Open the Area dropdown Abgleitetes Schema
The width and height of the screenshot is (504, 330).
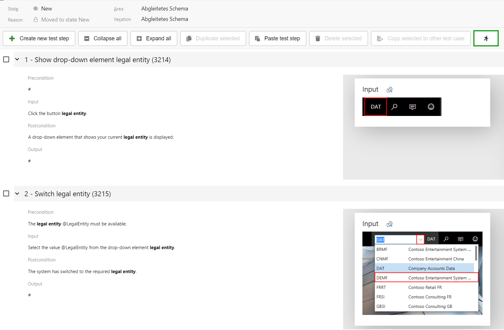165,9
